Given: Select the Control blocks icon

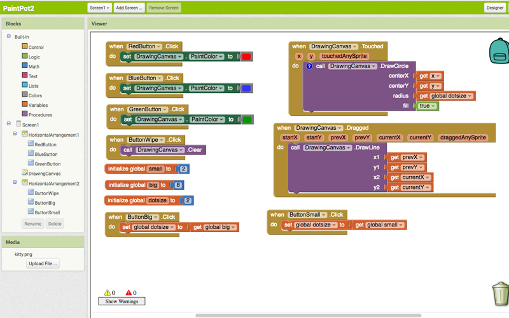Looking at the screenshot, I should [25, 46].
